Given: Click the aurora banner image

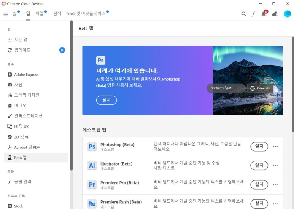Looking at the screenshot, I should click(248, 80).
